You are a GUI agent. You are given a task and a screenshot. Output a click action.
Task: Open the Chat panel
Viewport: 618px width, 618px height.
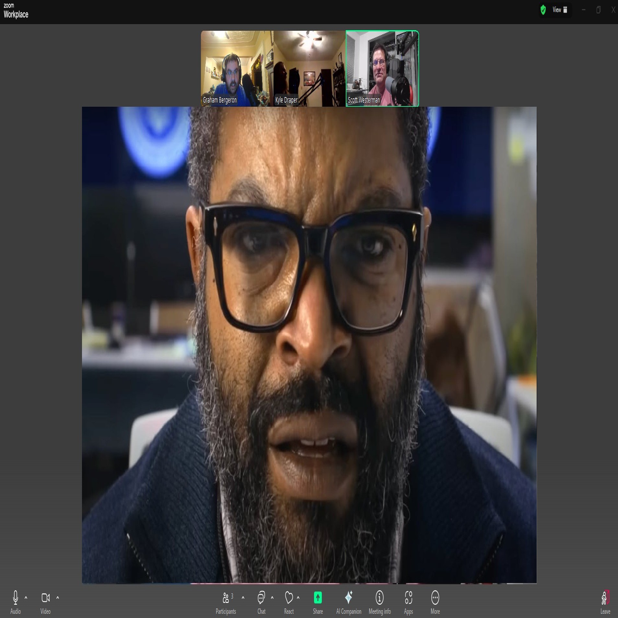(x=261, y=602)
